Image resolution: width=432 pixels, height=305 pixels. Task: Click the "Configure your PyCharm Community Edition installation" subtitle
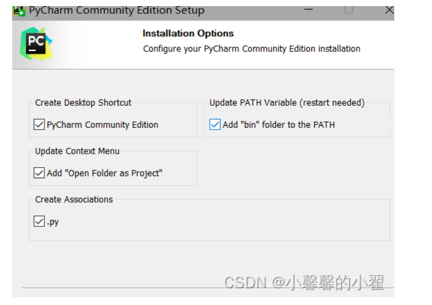[251, 49]
